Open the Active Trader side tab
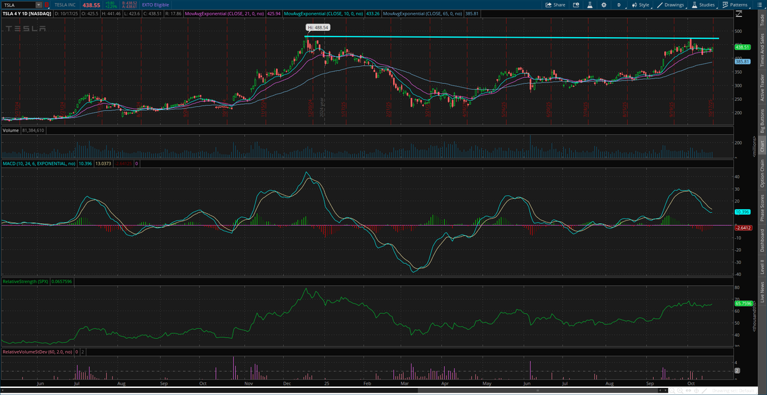This screenshot has width=767, height=395. coord(761,88)
